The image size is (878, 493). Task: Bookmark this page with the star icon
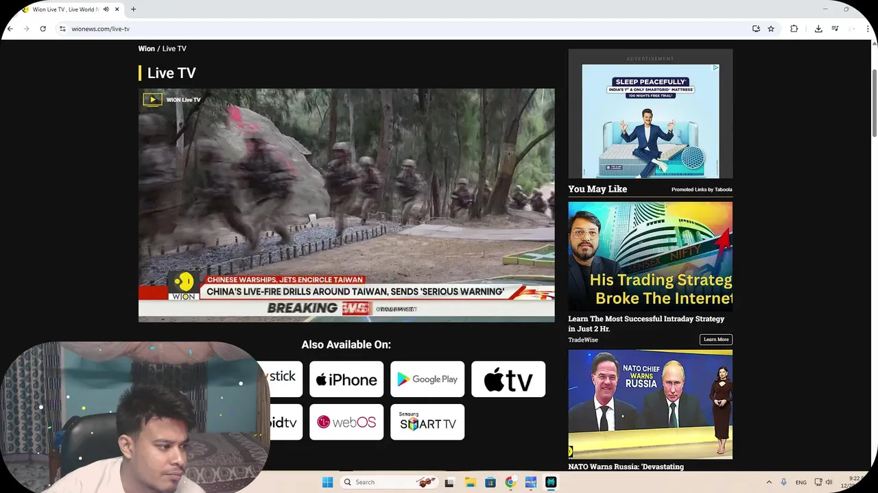(x=771, y=29)
